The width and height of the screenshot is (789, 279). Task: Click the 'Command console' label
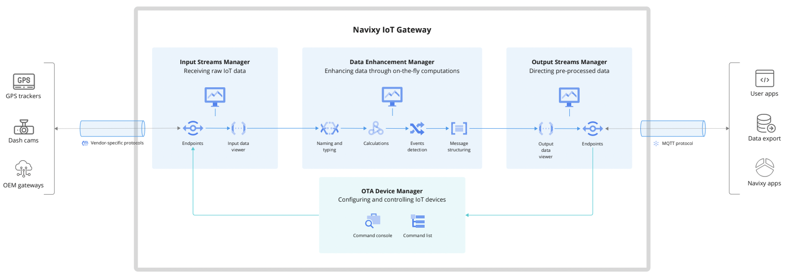(373, 236)
